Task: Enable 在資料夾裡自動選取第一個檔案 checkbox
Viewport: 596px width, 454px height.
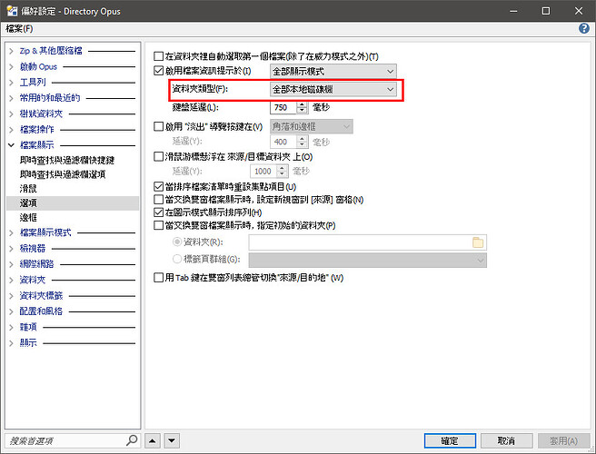Action: (160, 55)
